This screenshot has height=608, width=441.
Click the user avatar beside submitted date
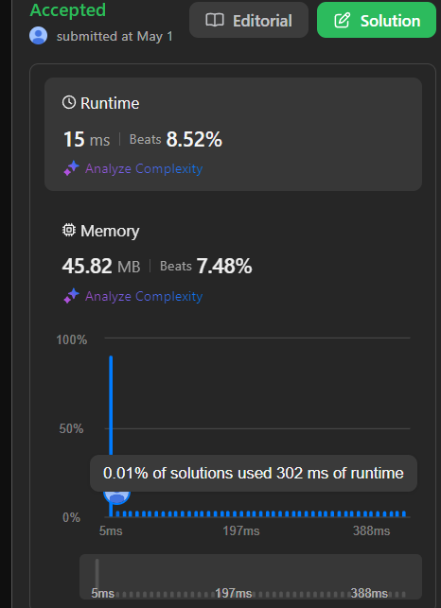coord(39,36)
